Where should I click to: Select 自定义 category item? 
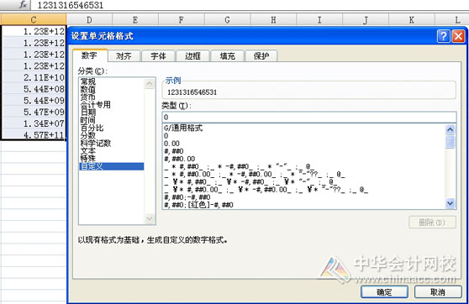[x=111, y=166]
